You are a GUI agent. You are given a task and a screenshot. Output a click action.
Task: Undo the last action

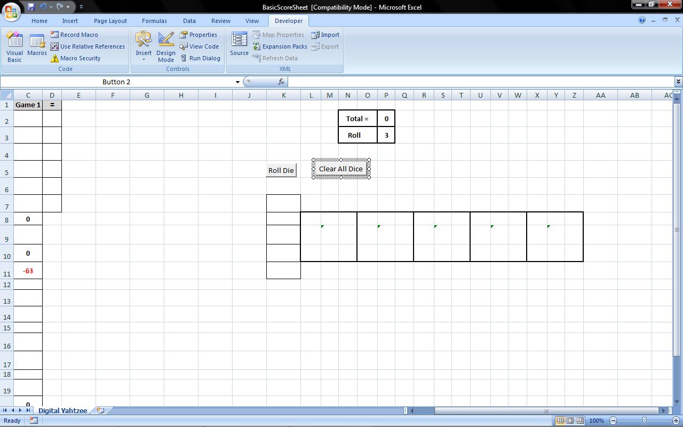point(43,7)
